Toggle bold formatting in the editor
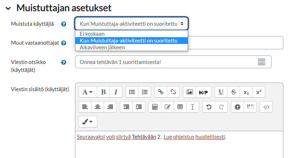The image size is (291, 158). [x=103, y=92]
